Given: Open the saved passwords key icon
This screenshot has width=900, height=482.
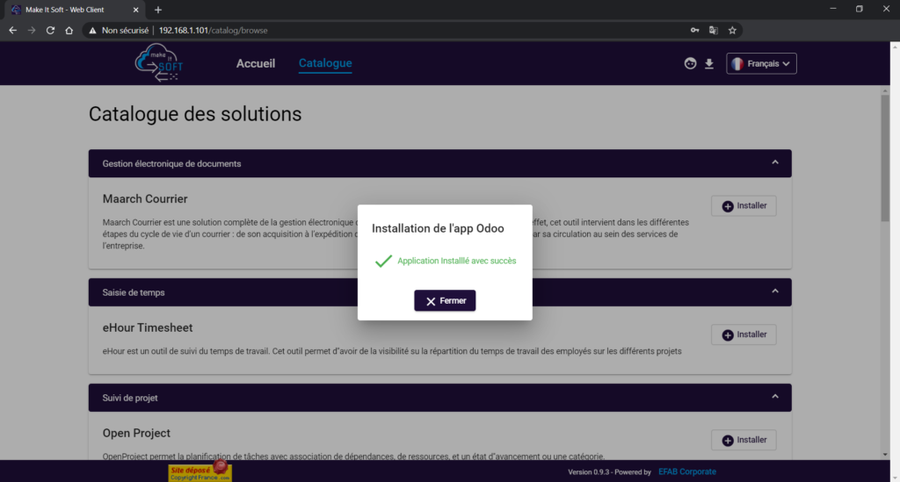Looking at the screenshot, I should point(694,31).
